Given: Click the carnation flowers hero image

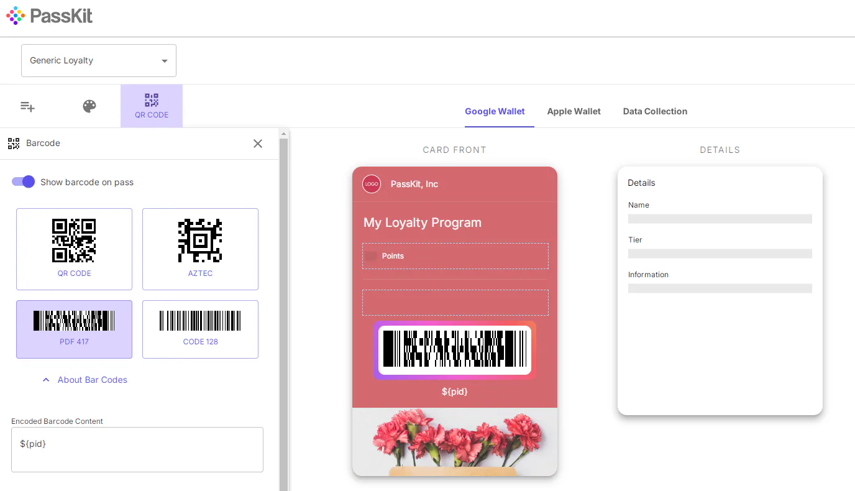Looking at the screenshot, I should pyautogui.click(x=455, y=442).
